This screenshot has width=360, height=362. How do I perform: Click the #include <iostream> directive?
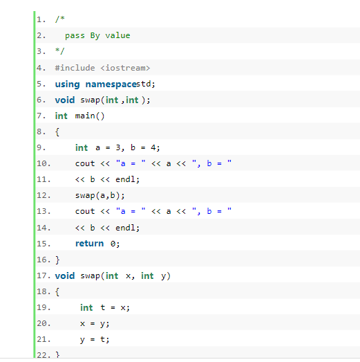pos(102,68)
